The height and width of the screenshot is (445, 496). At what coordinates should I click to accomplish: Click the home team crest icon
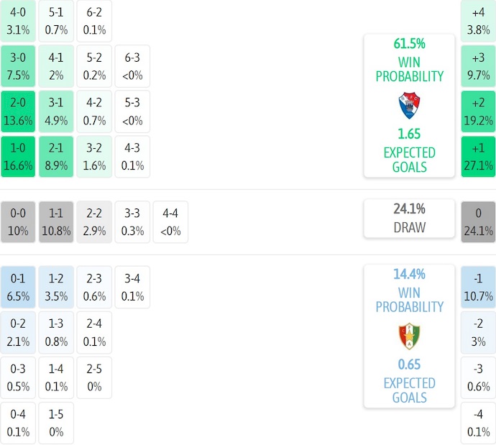pos(409,106)
